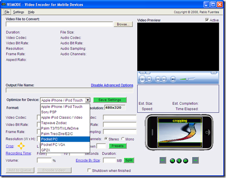Viewport: 226px width, 178px height.
Task: Choose Apple iPod Classic / Video option
Action: point(65,117)
